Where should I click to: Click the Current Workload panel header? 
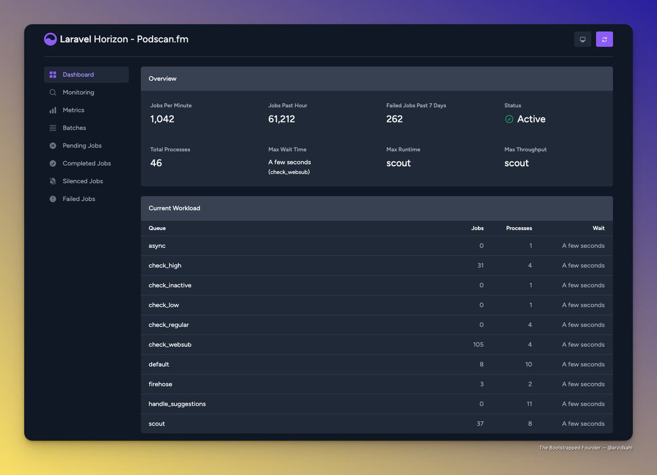pos(377,208)
